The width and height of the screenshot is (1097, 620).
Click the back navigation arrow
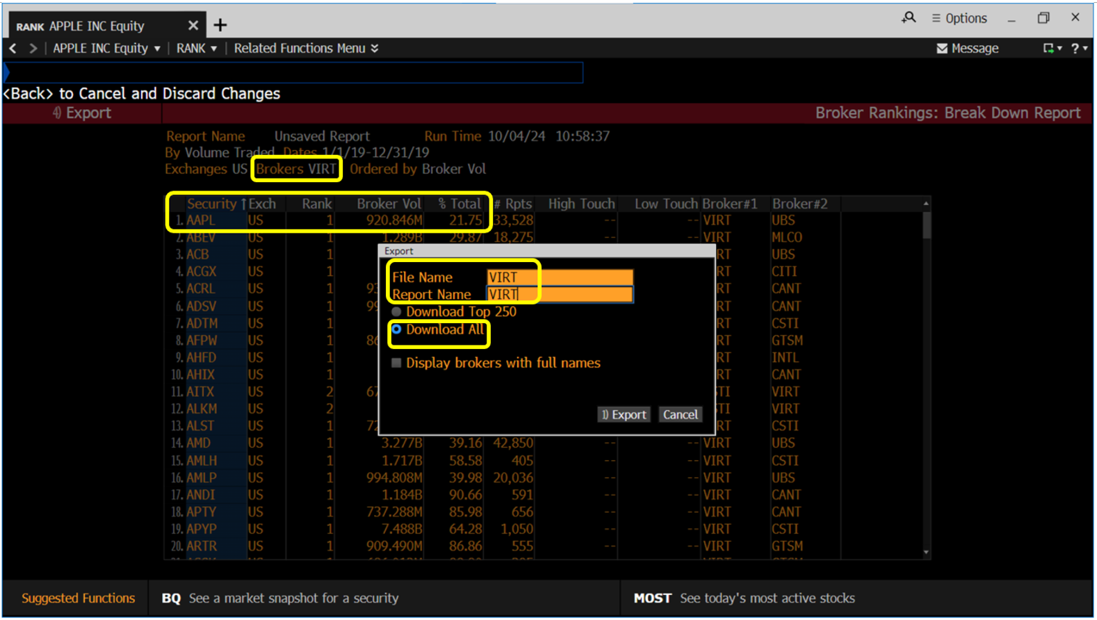pyautogui.click(x=13, y=49)
